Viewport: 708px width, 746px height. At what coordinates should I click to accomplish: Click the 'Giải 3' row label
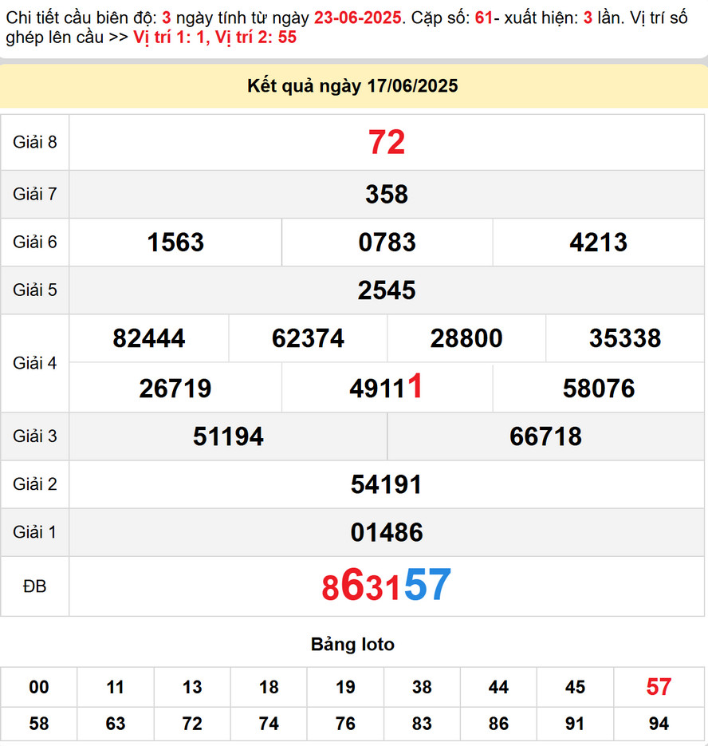pyautogui.click(x=35, y=436)
